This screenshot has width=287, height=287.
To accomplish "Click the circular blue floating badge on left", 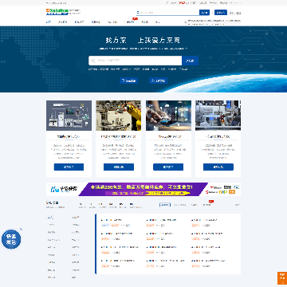I will (x=11, y=239).
